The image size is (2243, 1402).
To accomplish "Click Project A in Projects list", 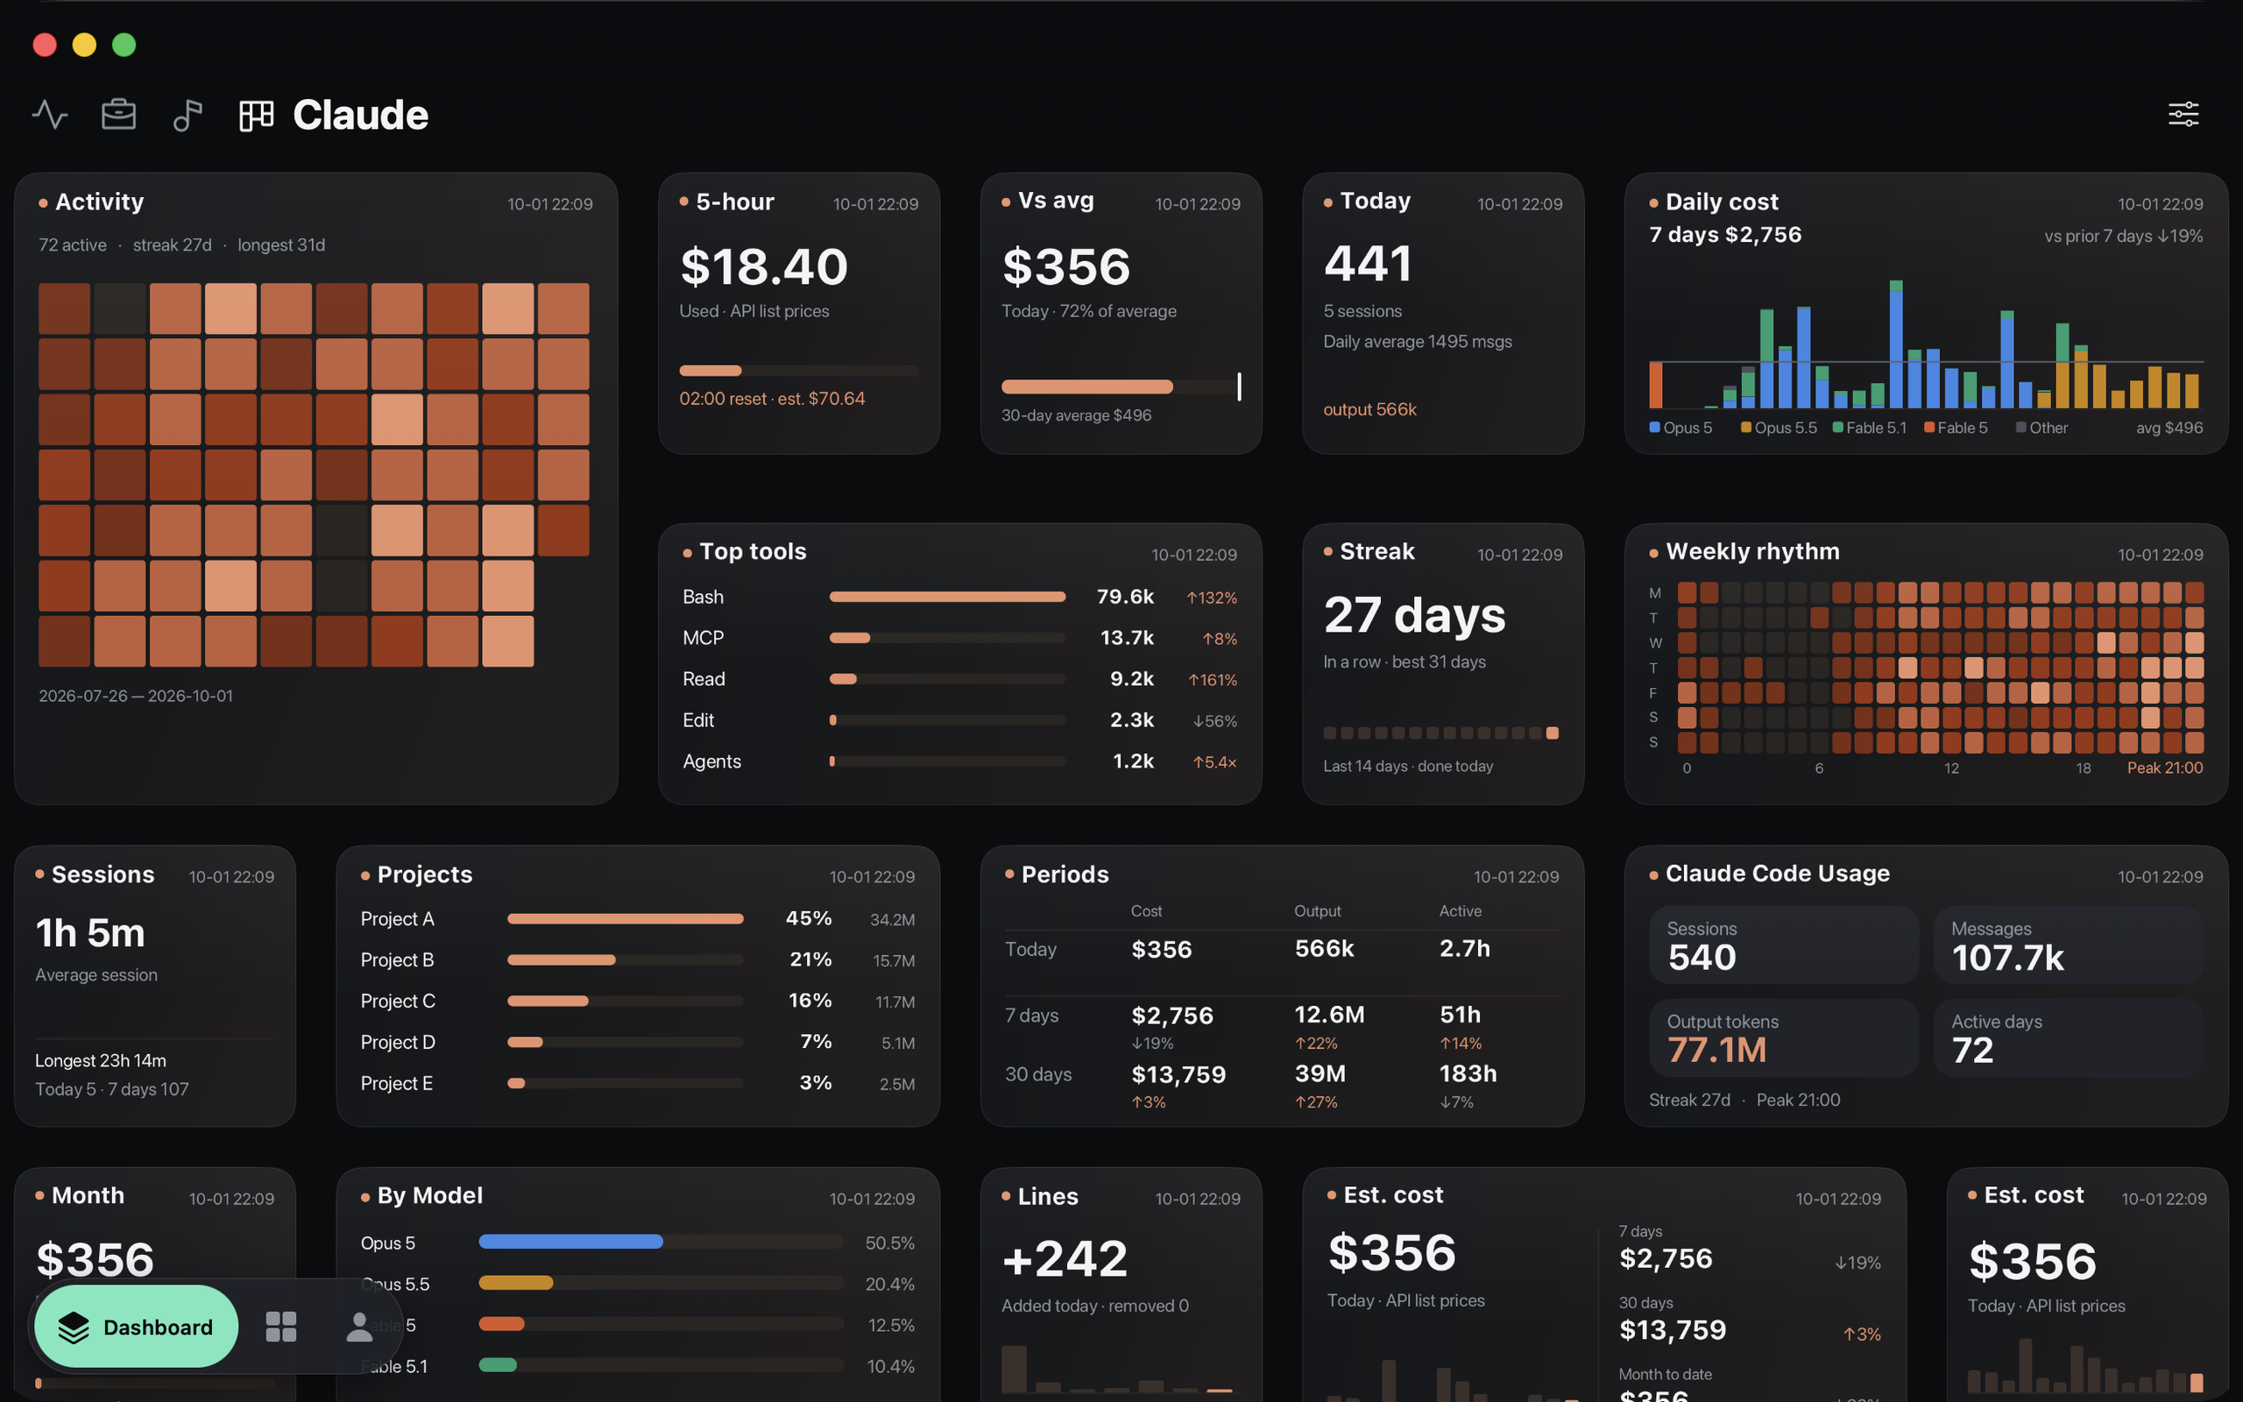I will point(638,919).
